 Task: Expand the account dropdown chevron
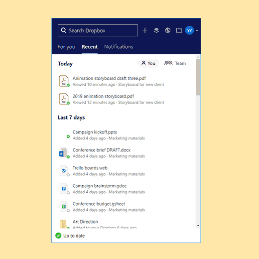[197, 30]
